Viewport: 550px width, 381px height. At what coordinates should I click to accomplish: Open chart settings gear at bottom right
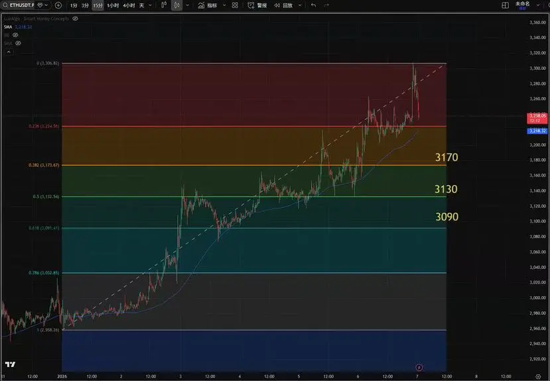(538, 376)
